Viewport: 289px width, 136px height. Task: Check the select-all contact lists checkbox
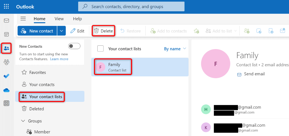(100, 49)
